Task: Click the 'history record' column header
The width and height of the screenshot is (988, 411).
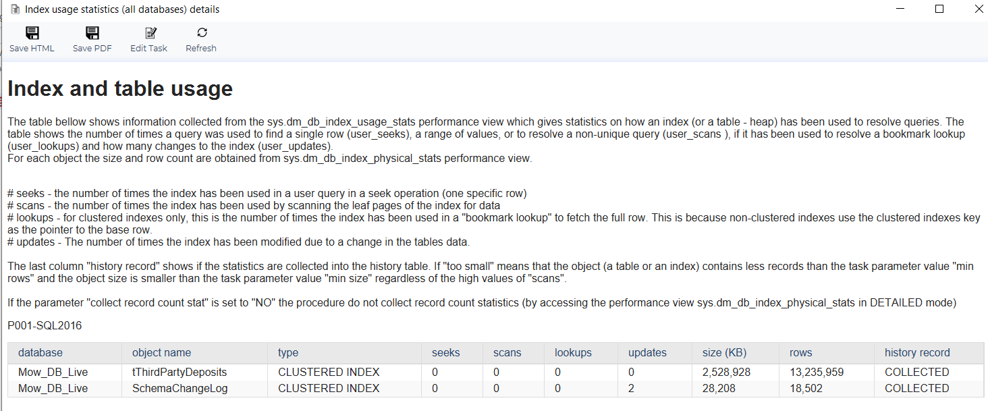Action: (x=916, y=352)
